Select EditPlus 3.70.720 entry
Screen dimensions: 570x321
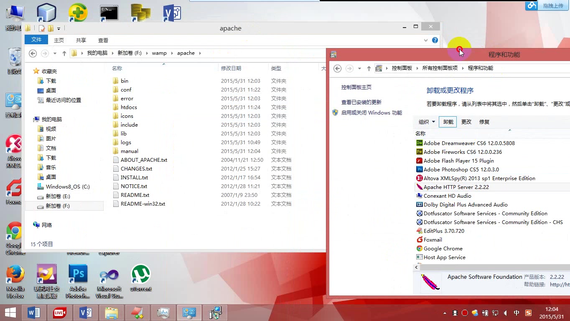[x=444, y=231]
